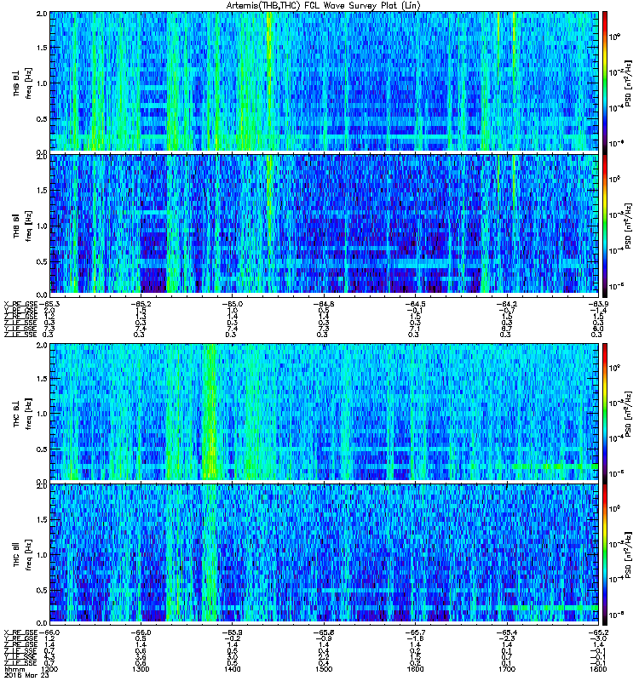
Task: Click the '-65.9' X_RE_GSE value above 1400
Action: point(232,632)
